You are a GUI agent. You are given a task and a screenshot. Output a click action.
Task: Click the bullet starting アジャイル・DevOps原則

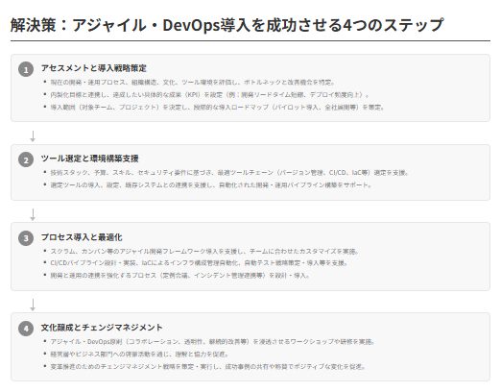pyautogui.click(x=212, y=342)
